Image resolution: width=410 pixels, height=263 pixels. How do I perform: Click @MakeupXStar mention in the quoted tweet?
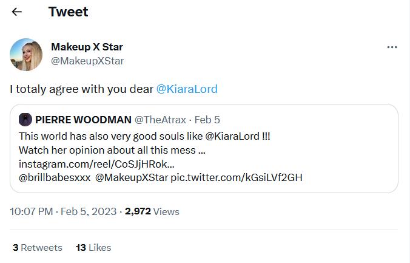pos(132,177)
